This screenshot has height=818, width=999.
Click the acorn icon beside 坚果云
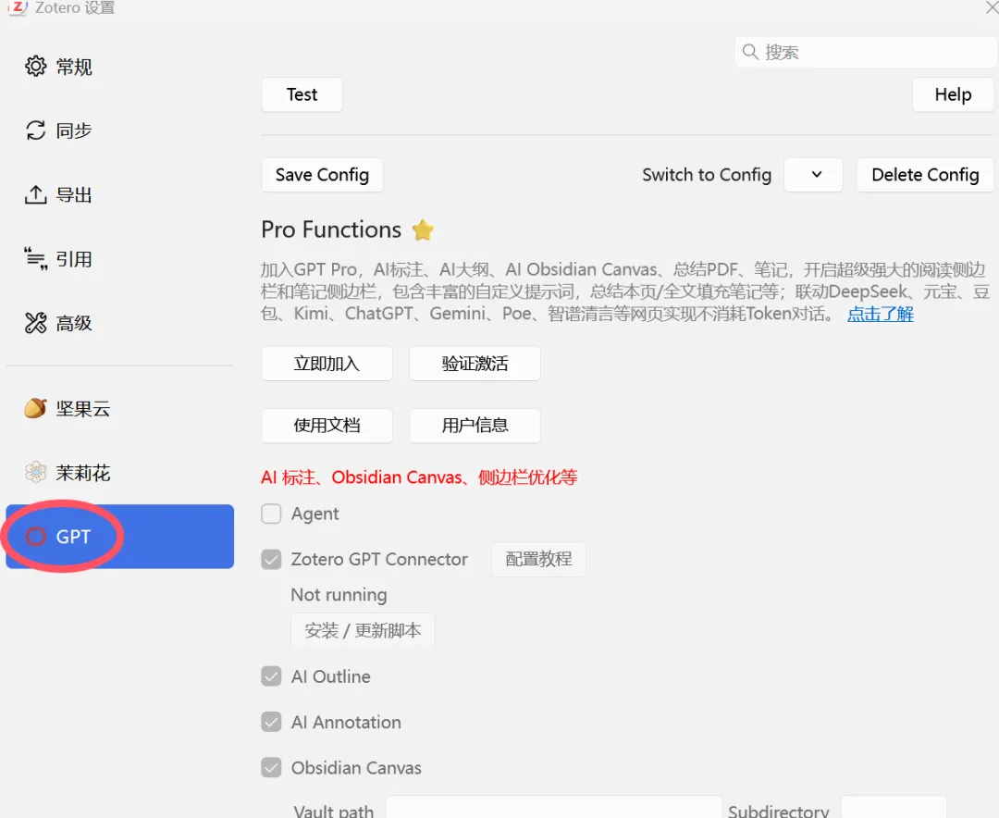(x=36, y=408)
